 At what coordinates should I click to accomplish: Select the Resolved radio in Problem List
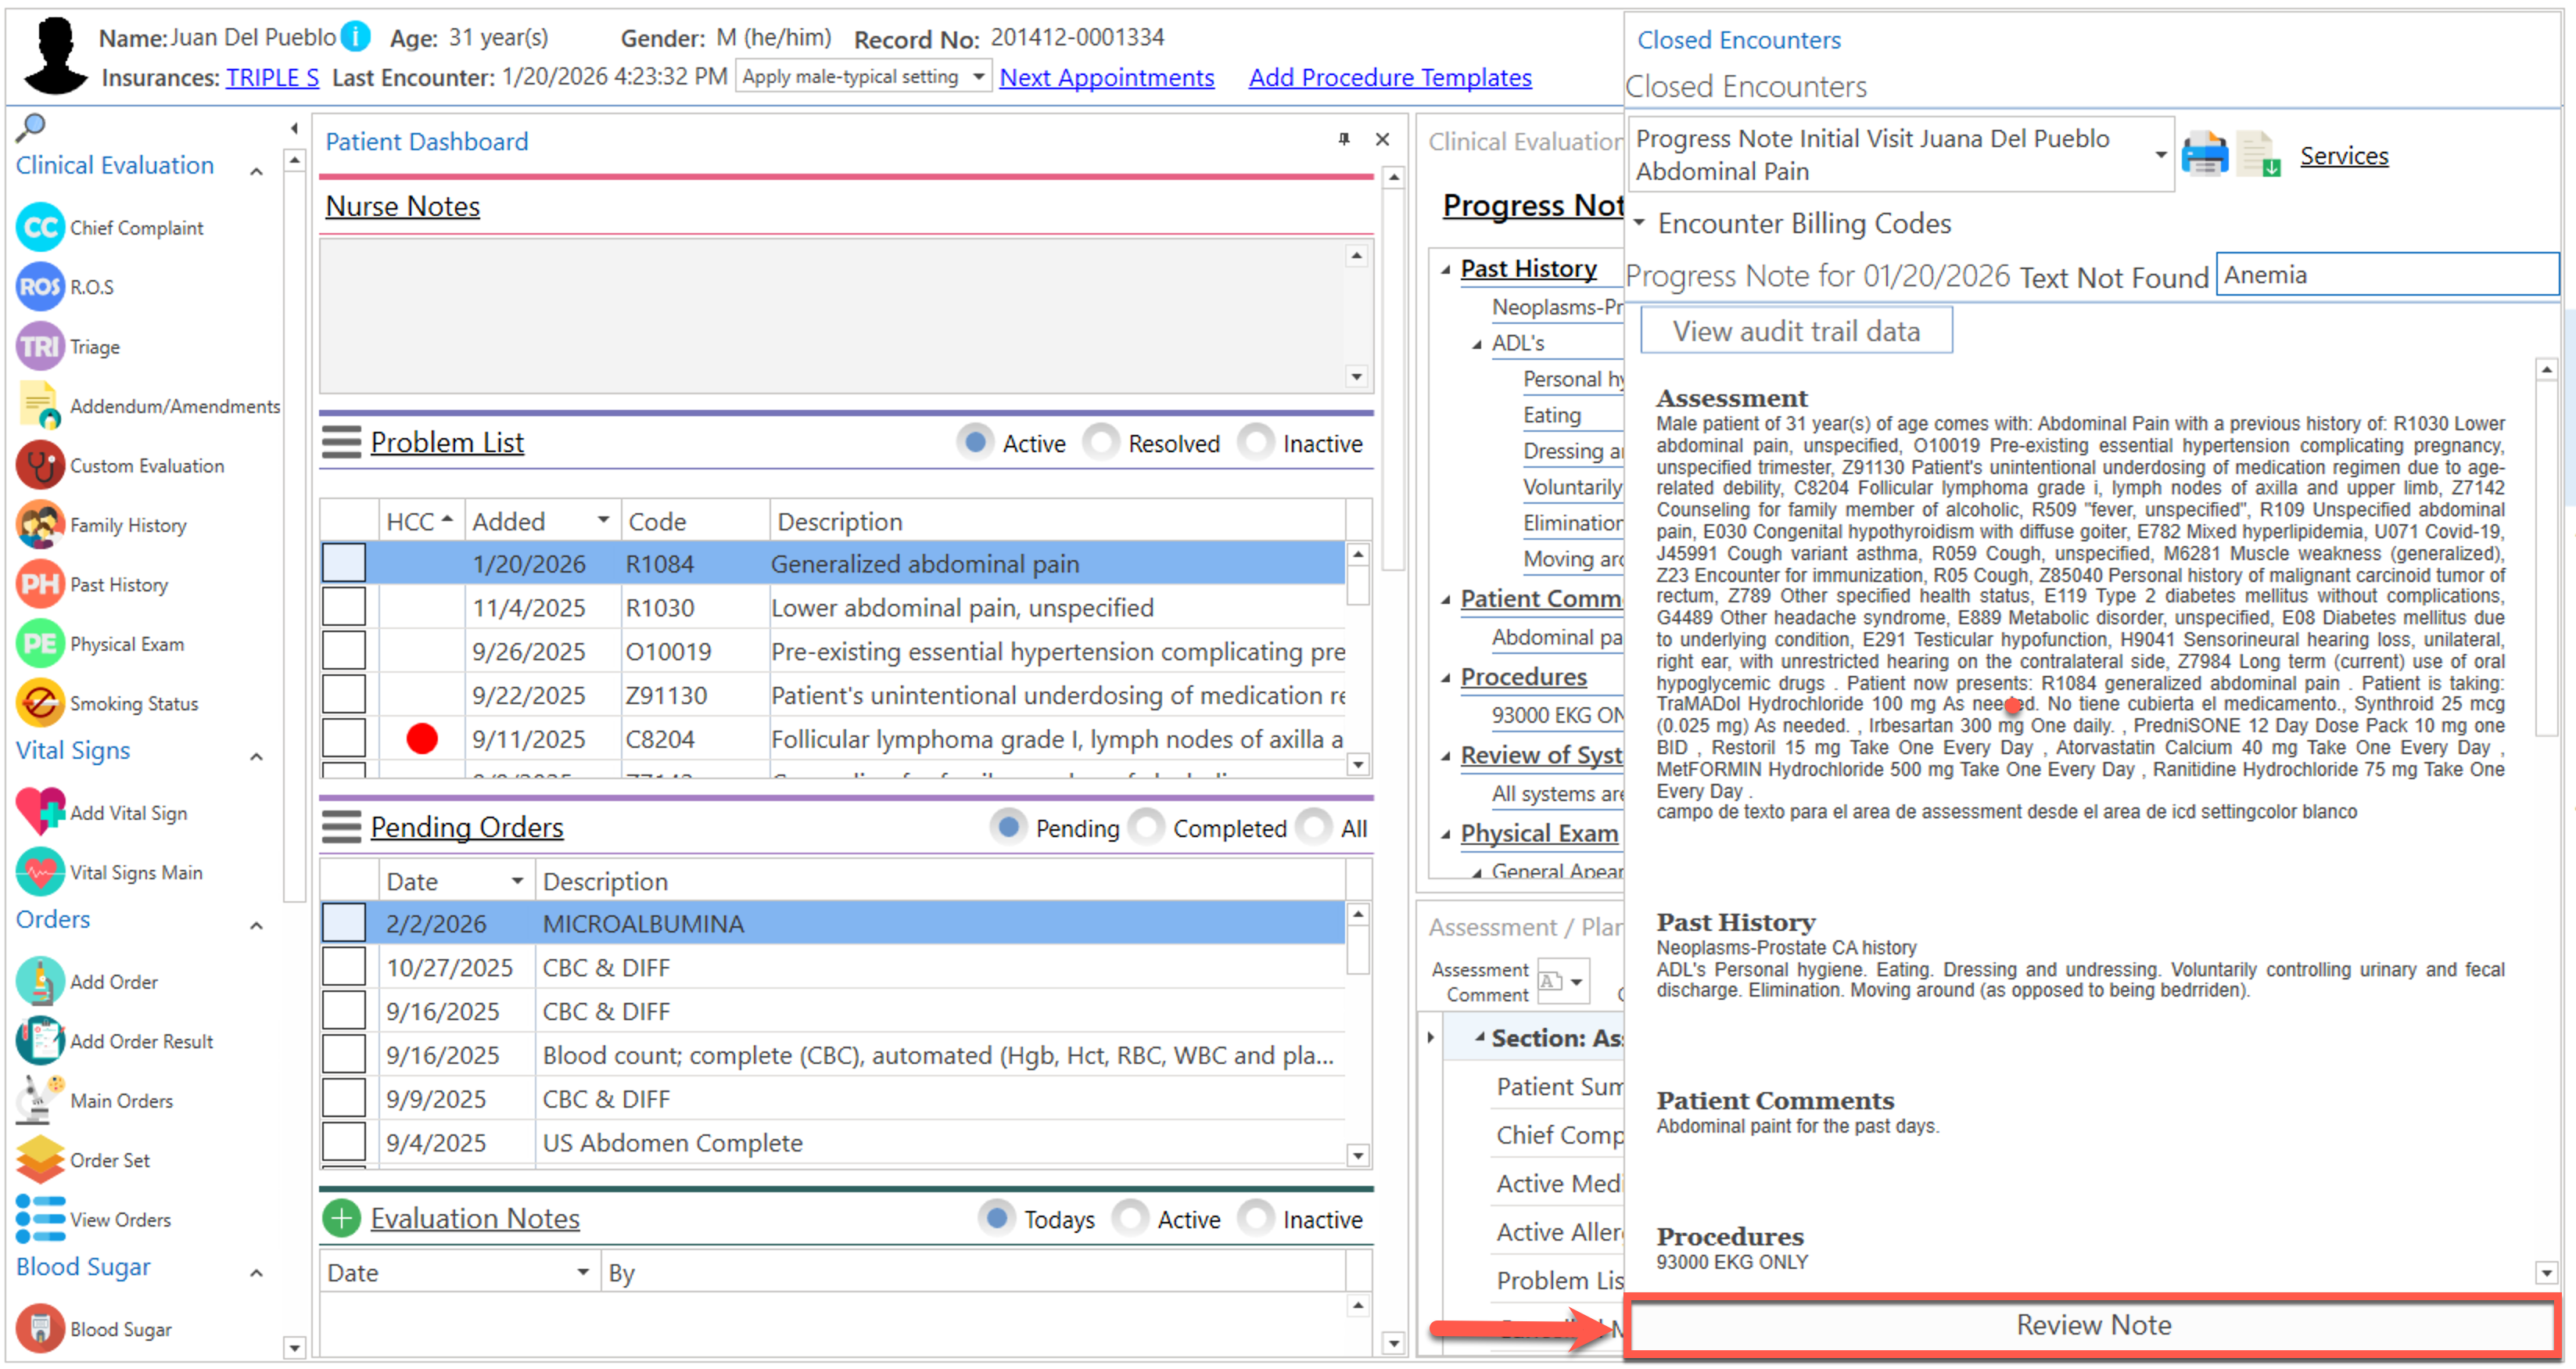pos(1101,442)
